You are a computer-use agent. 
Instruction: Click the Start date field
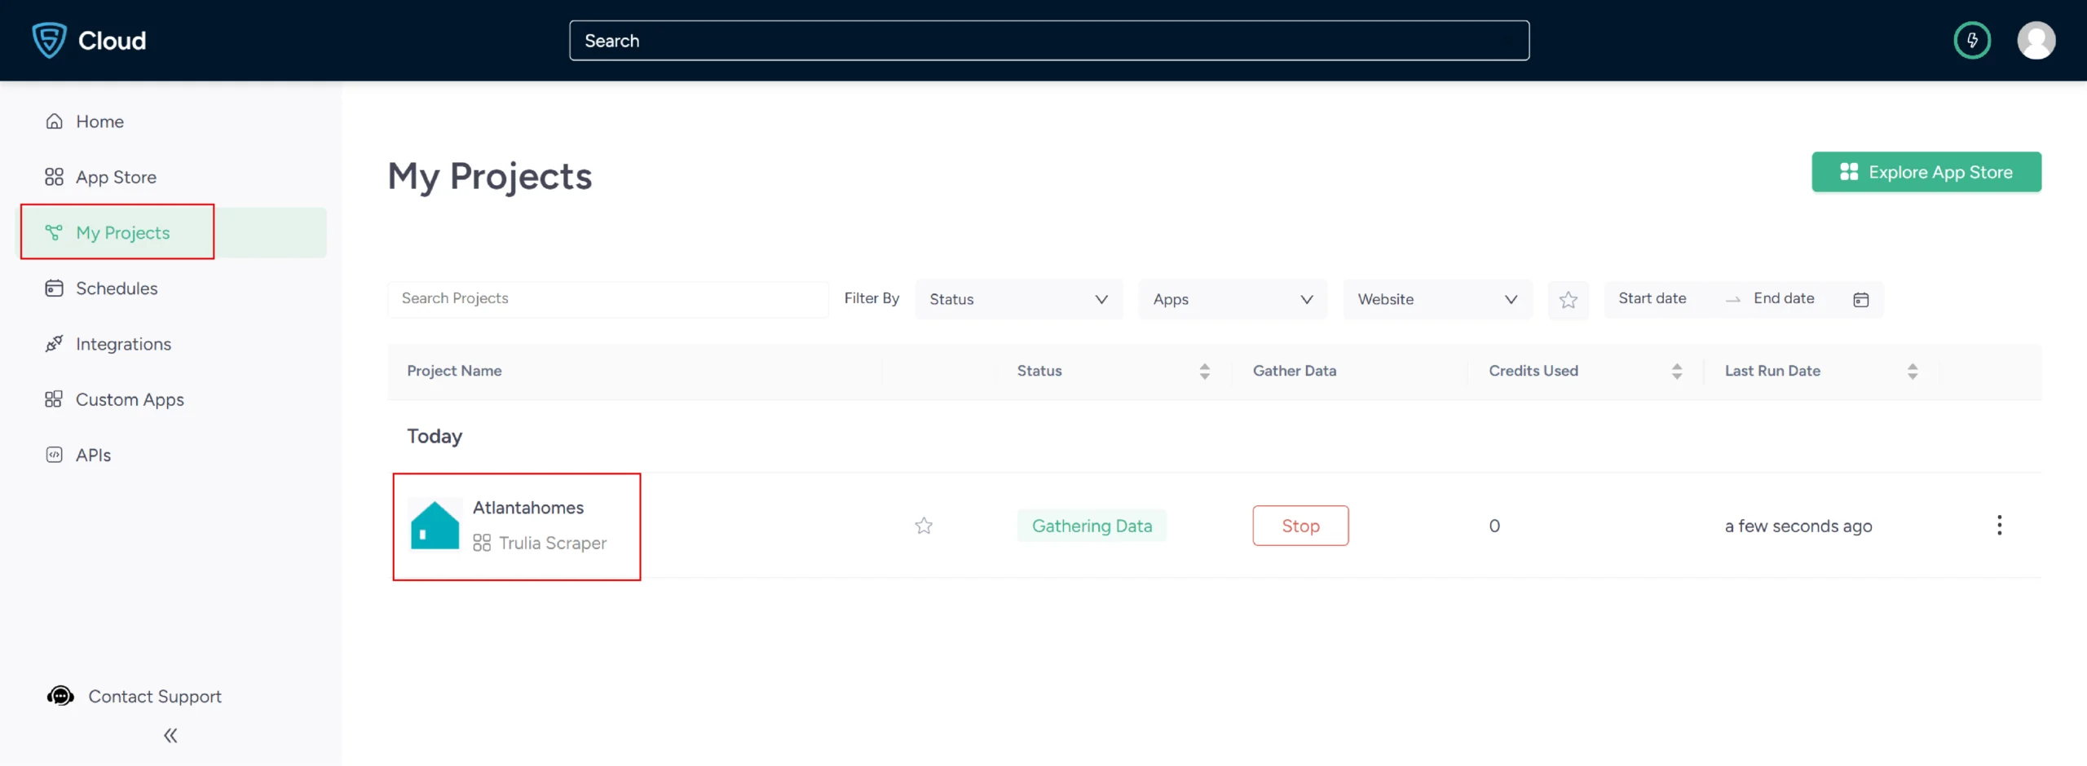pyautogui.click(x=1652, y=298)
